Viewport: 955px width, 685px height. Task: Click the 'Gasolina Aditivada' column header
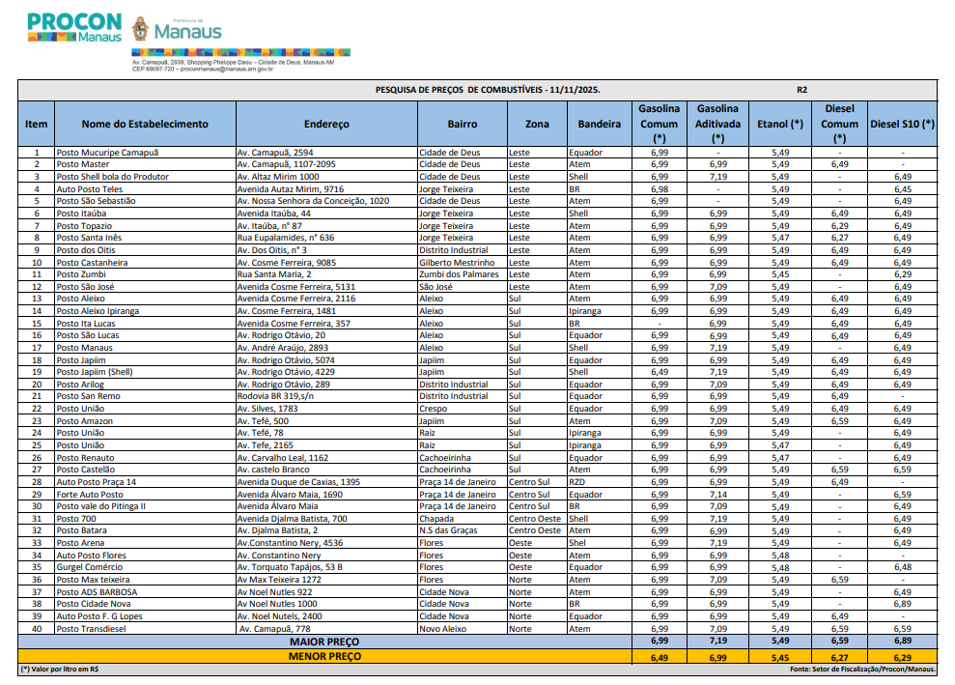717,124
